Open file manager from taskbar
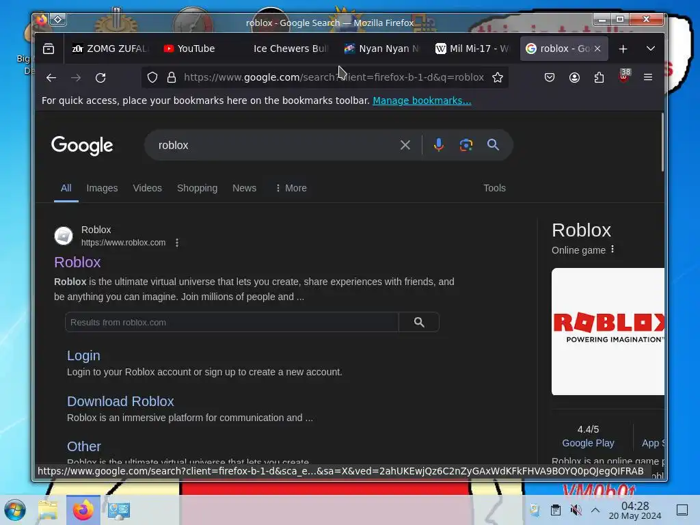Screen dimensions: 700x525 click(x=48, y=510)
